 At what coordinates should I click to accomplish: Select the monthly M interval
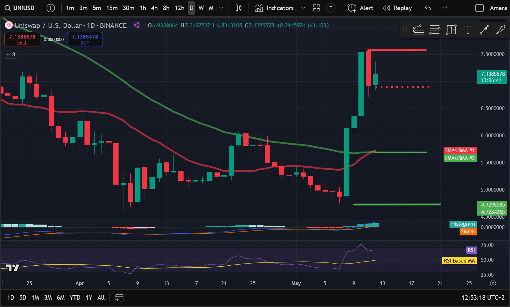click(x=211, y=8)
